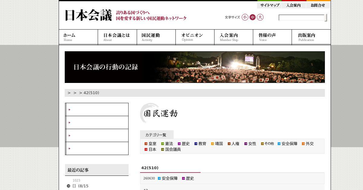Select その他 category

click(x=267, y=144)
